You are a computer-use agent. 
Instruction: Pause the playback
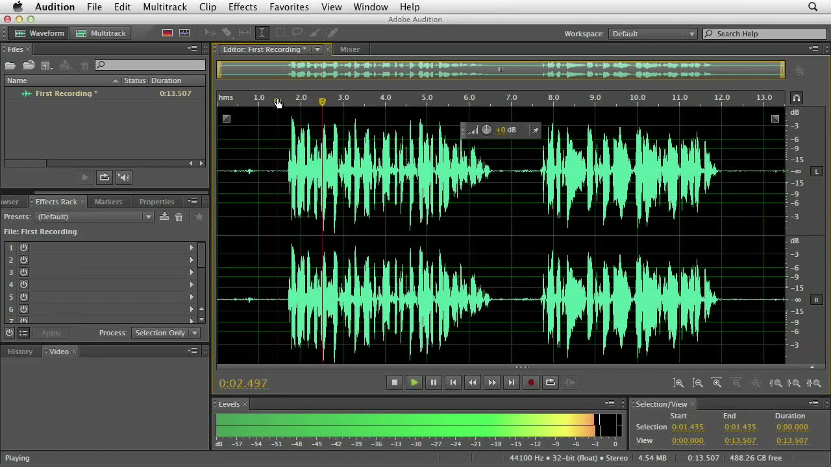click(x=433, y=383)
